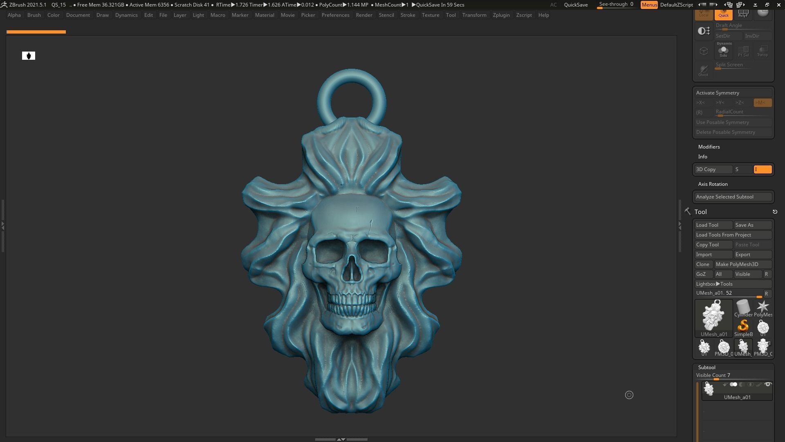Adjust the Draft Angle slider
This screenshot has height=442, width=785.
click(743, 26)
